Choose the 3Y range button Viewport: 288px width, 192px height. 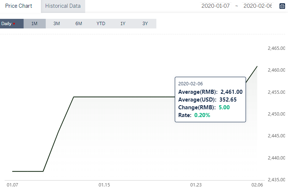coord(145,24)
